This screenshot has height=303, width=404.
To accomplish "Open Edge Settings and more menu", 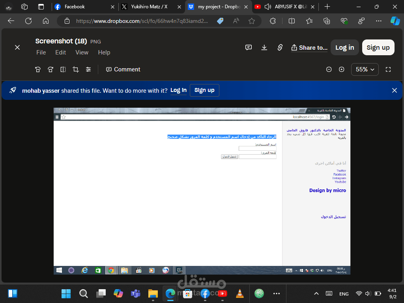I will coord(378,21).
